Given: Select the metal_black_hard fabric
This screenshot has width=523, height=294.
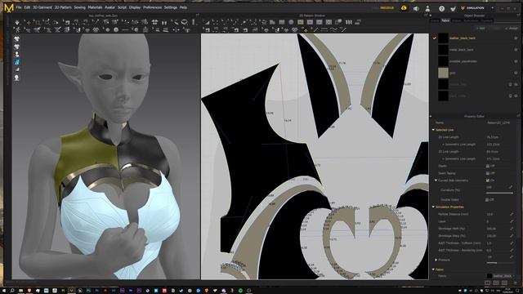Looking at the screenshot, I should [x=461, y=50].
